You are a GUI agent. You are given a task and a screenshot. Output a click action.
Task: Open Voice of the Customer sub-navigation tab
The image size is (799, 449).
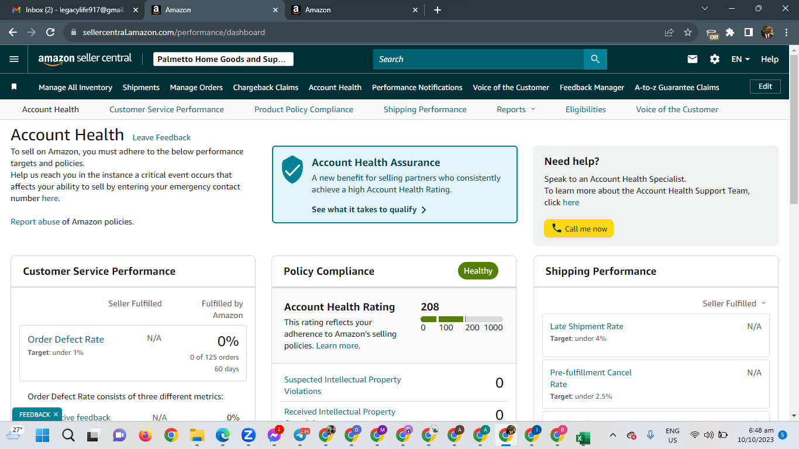(x=677, y=109)
